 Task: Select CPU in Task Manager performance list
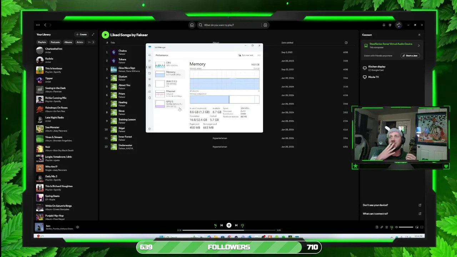coord(169,64)
